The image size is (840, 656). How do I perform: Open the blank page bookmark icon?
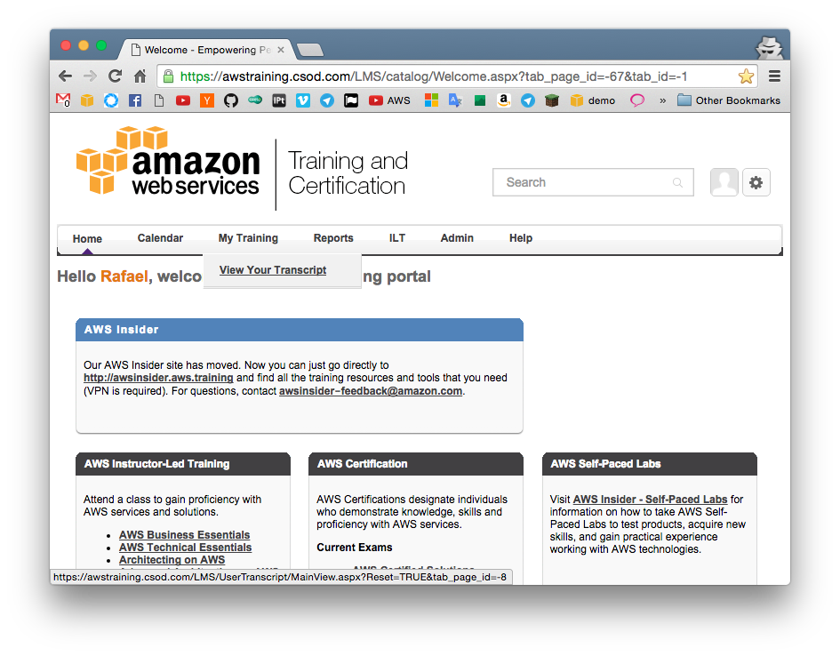pos(159,100)
